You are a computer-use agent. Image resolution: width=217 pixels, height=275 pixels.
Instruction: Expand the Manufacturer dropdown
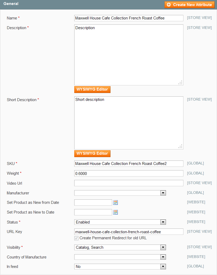click(x=120, y=193)
